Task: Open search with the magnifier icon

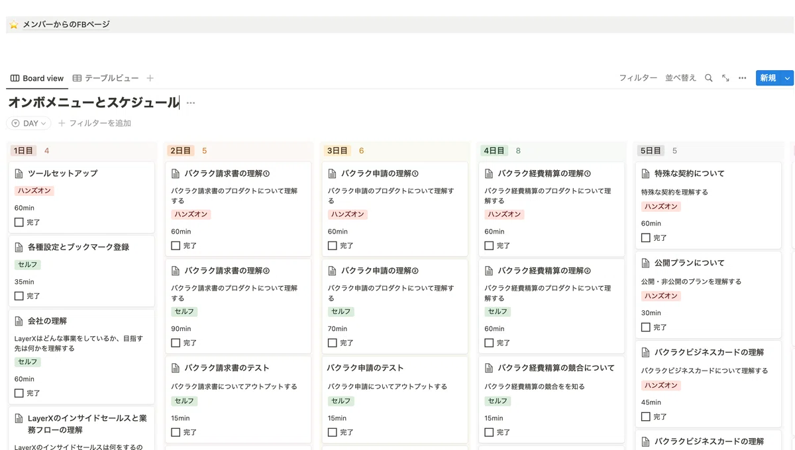Action: [708, 78]
